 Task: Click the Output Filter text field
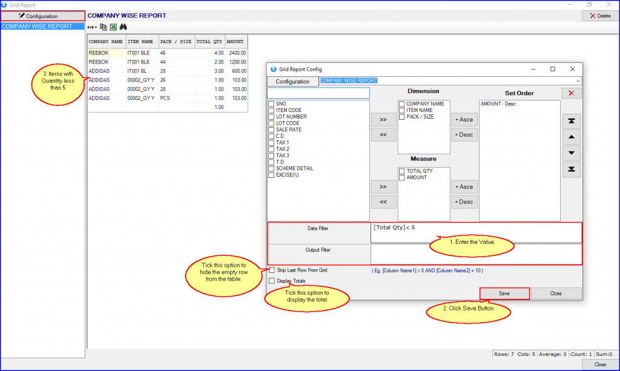tap(476, 254)
